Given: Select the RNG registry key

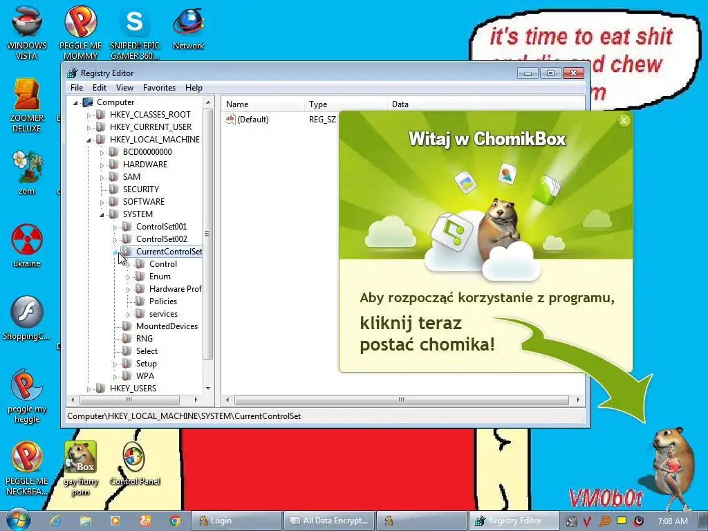Looking at the screenshot, I should click(144, 339).
